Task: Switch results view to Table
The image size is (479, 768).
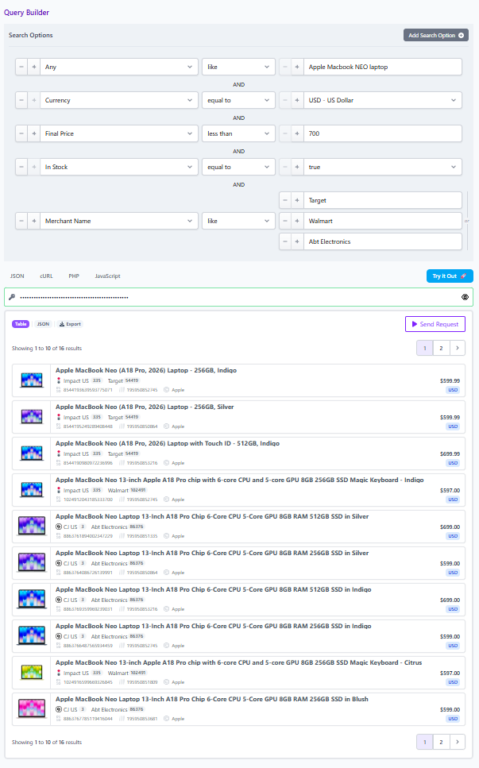Action: click(x=20, y=324)
